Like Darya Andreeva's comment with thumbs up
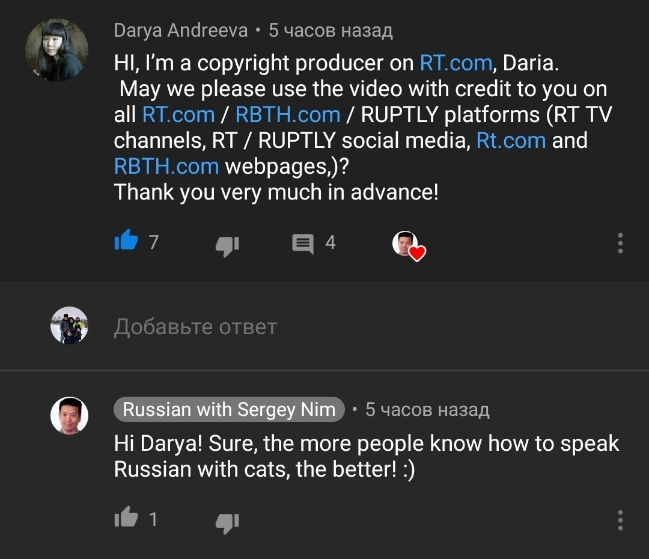 tap(126, 242)
